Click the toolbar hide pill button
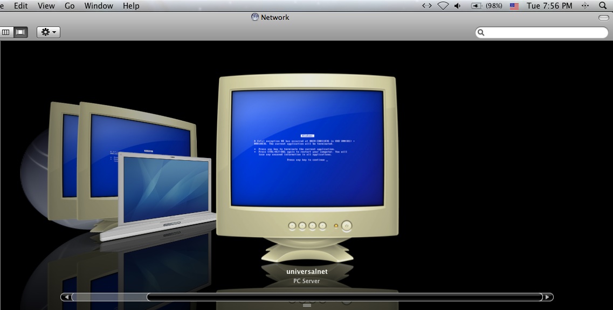 [x=604, y=18]
